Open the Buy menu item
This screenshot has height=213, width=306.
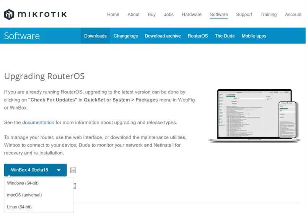pyautogui.click(x=151, y=15)
